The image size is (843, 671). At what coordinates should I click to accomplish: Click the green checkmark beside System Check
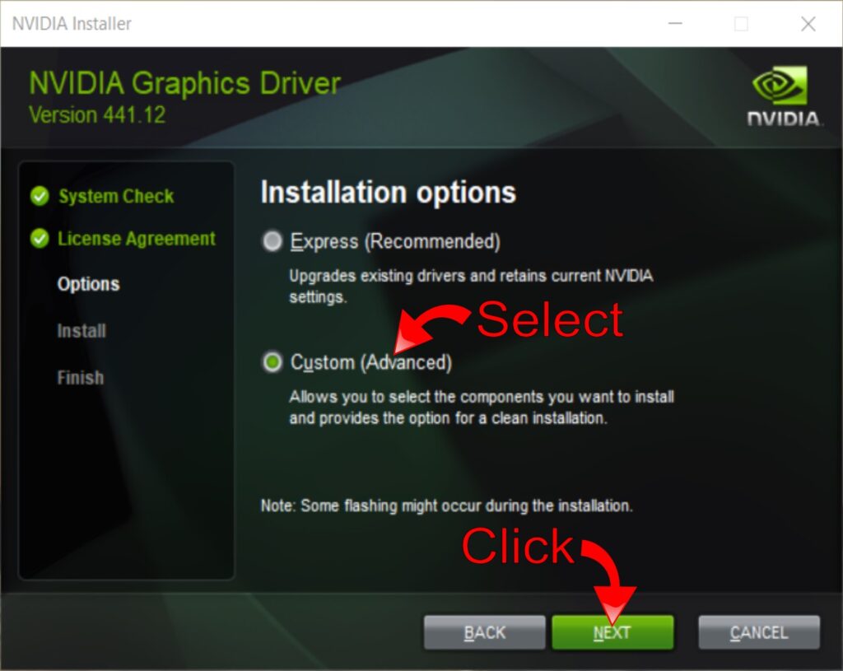point(39,197)
